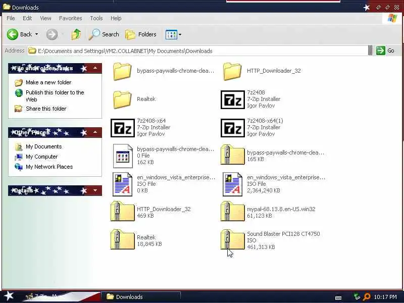
Task: Open the Help menu
Action: point(116,18)
